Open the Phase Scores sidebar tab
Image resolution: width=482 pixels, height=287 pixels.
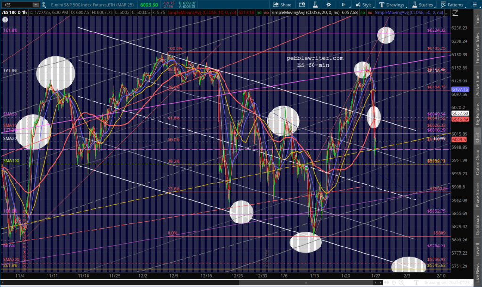click(478, 194)
